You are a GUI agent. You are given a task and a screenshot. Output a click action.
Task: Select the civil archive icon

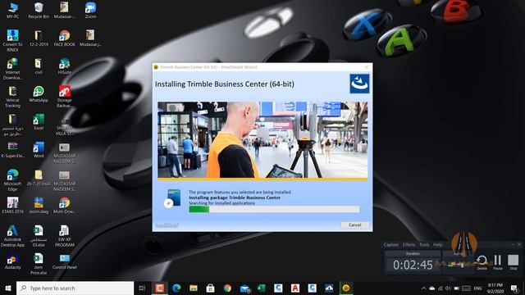[x=39, y=66]
